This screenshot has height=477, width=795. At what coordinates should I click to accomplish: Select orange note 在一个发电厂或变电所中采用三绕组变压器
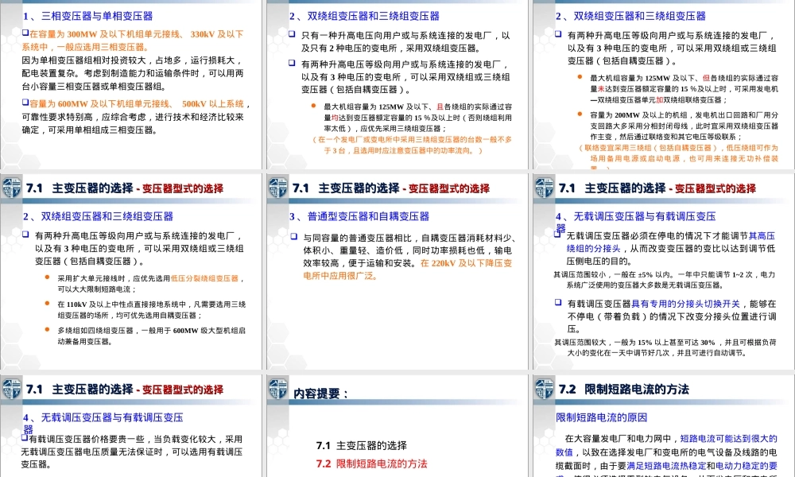coord(412,145)
